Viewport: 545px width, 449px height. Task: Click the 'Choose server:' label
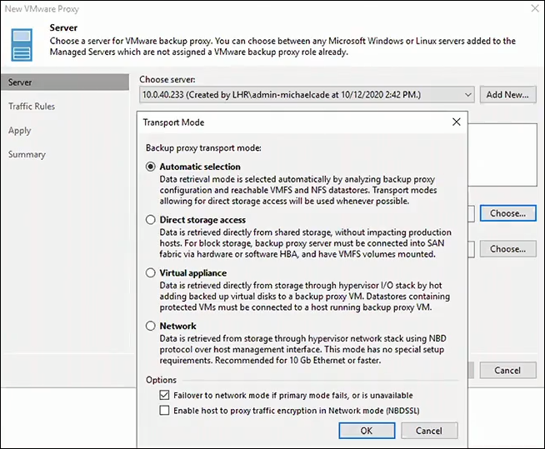tap(167, 79)
